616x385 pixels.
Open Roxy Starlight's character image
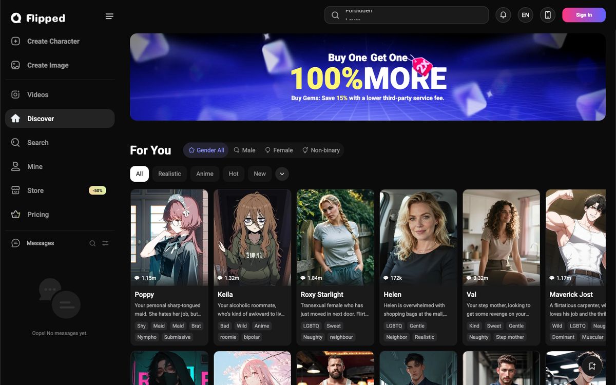336,237
